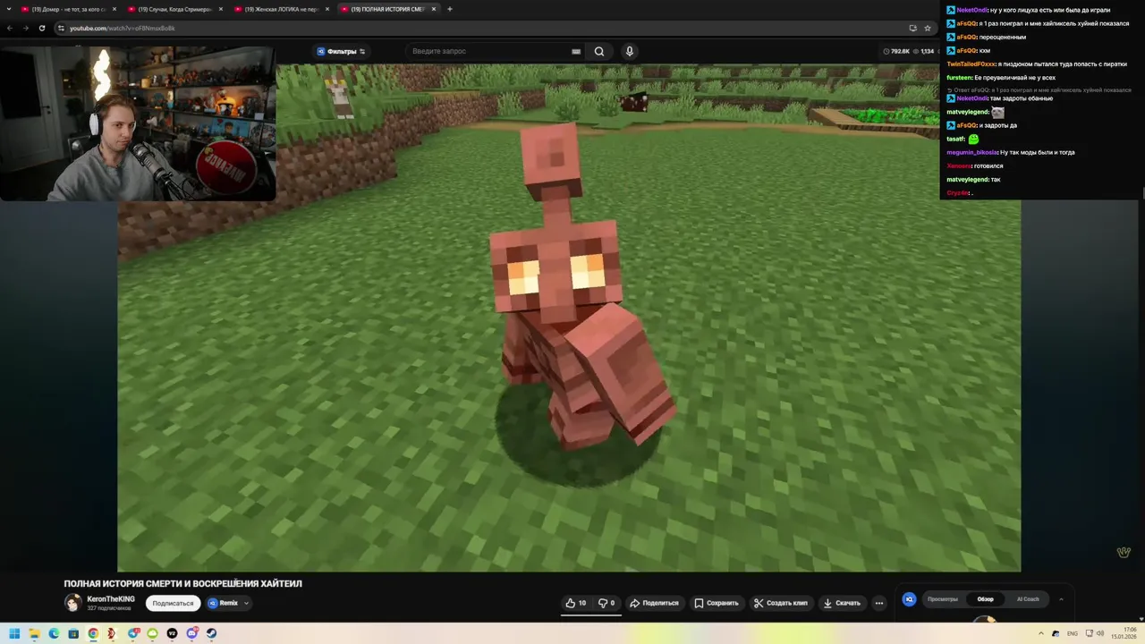1145x644 pixels.
Task: Click the furisteen chat username
Action: 959,78
